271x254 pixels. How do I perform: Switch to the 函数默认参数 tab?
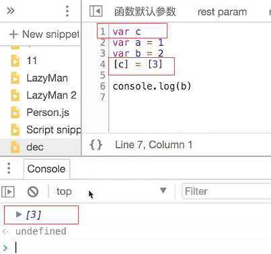tap(145, 11)
